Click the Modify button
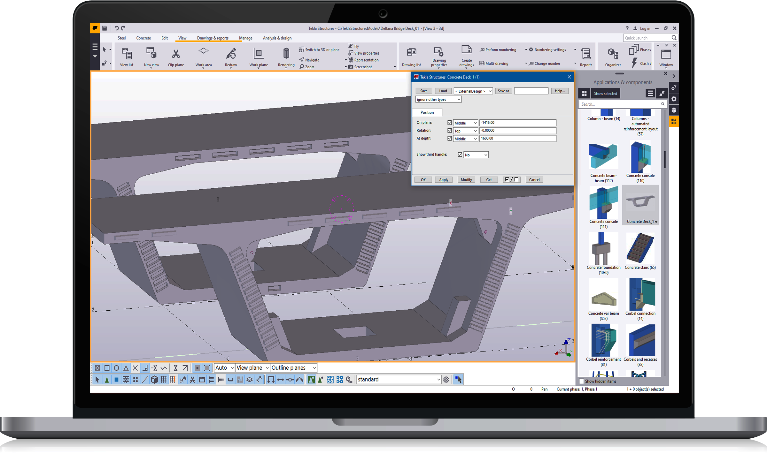Screen dimensions: 767x461 [x=466, y=180]
